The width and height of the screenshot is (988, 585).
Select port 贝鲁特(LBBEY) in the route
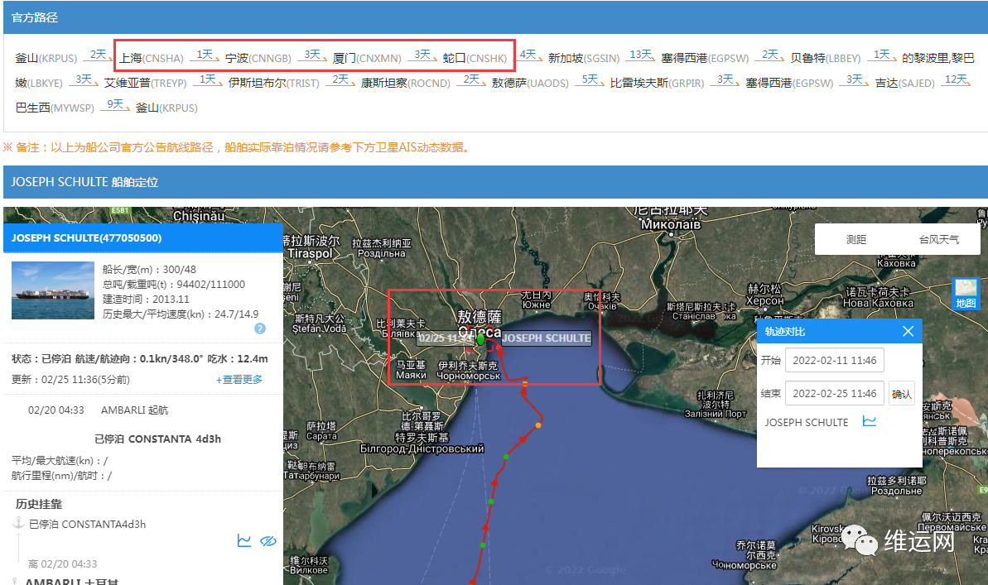click(x=826, y=58)
